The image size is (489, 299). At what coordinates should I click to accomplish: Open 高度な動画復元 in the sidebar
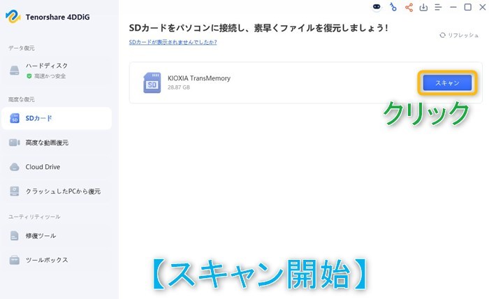(57, 143)
